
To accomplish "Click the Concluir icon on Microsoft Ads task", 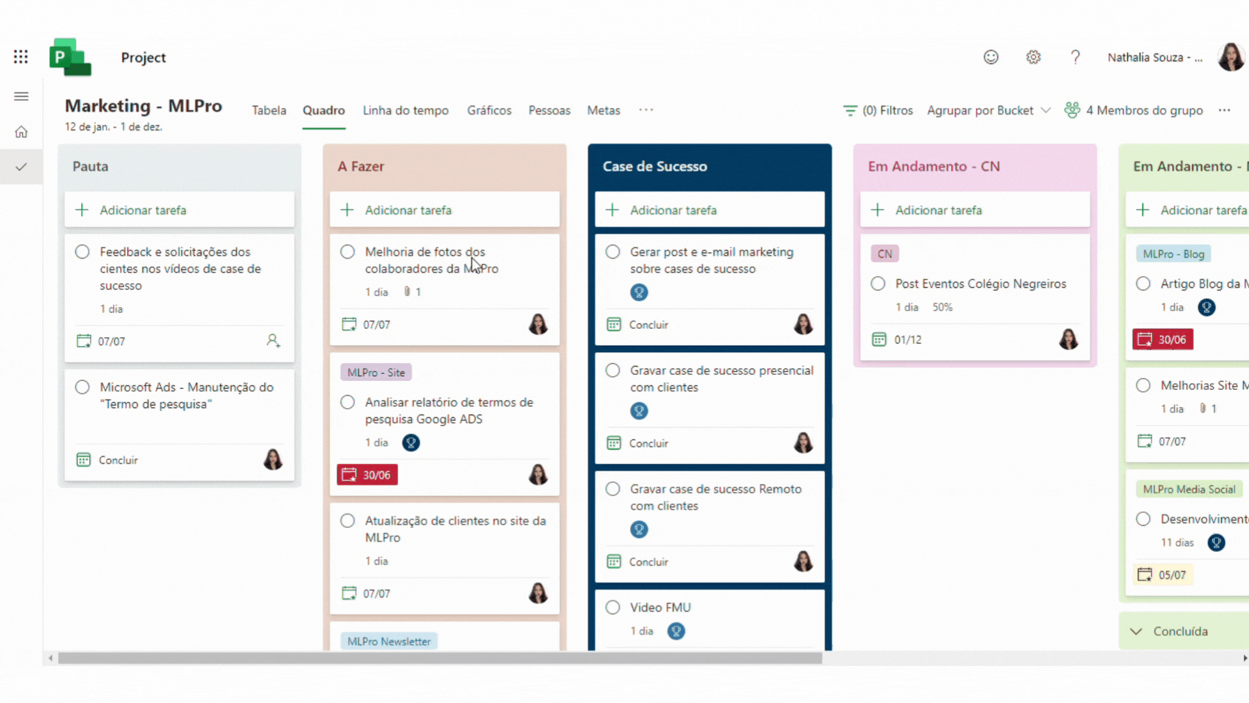I will coord(84,460).
